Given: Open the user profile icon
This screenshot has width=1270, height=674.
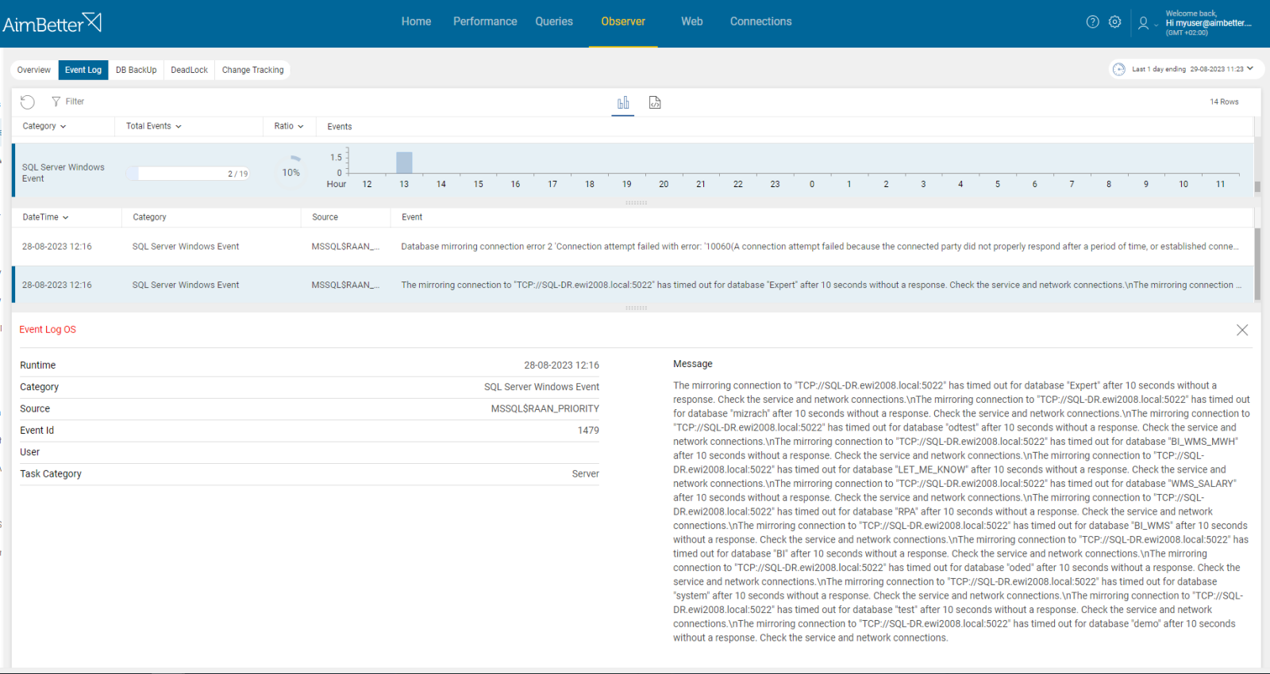Looking at the screenshot, I should click(1143, 23).
